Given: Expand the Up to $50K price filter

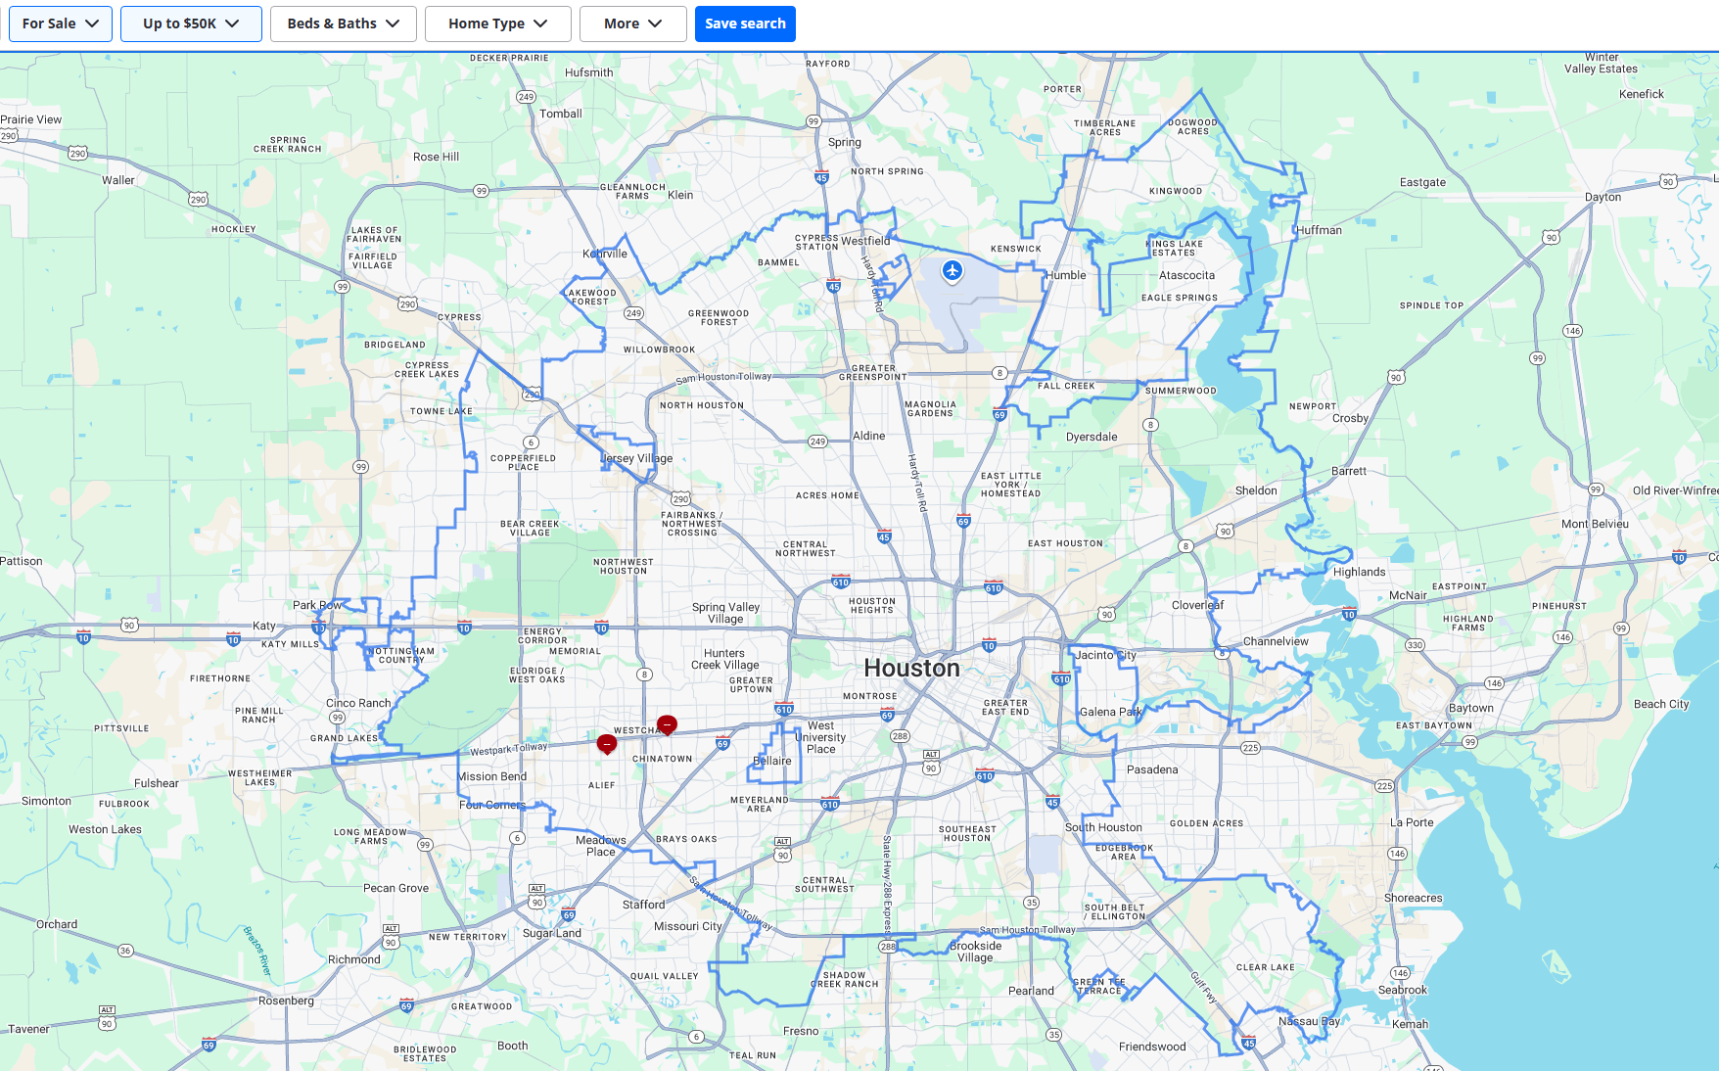Looking at the screenshot, I should coord(191,23).
